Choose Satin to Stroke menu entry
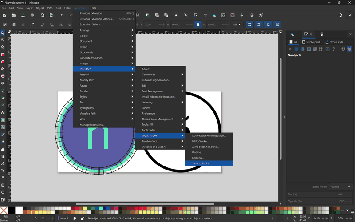 click(209, 163)
